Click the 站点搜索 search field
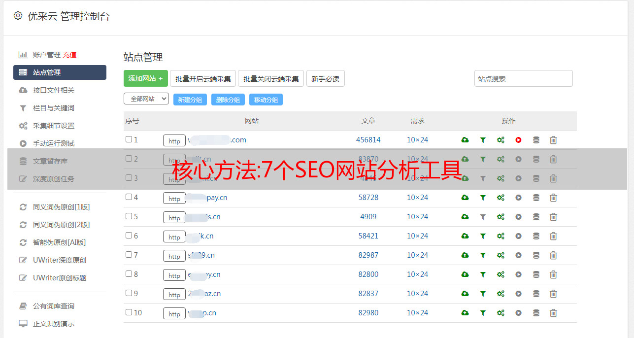The width and height of the screenshot is (634, 338). 523,78
